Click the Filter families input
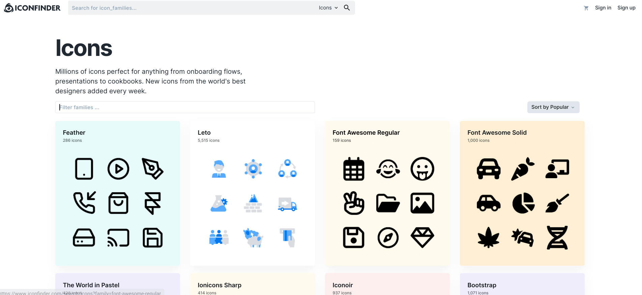642x295 pixels. click(x=185, y=107)
